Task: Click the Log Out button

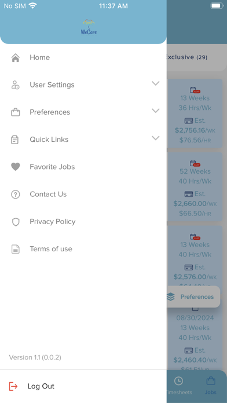Action: coord(83,386)
